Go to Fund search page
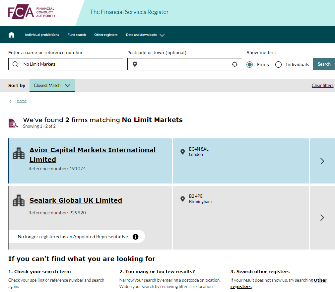This screenshot has height=292, width=335. [x=77, y=35]
